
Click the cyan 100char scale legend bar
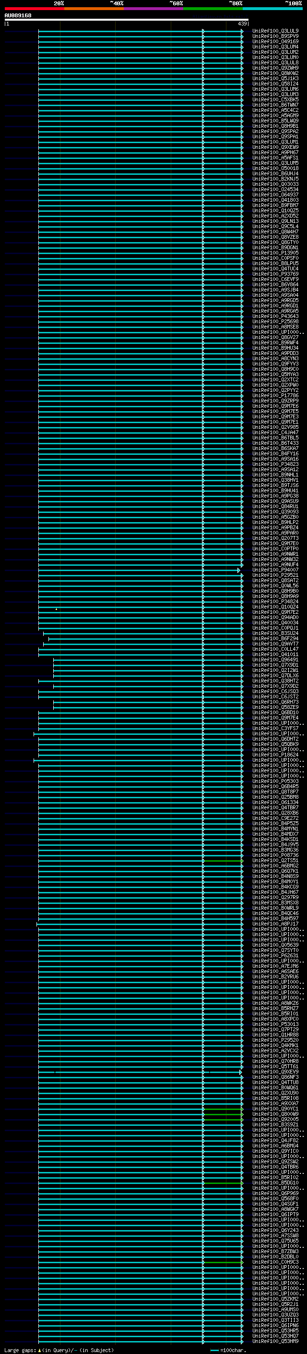pyautogui.click(x=214, y=1350)
